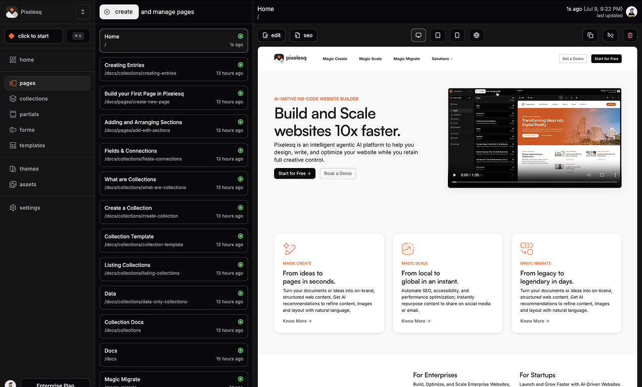Play the hero video
Screen dimensions: 642x387
(x=454, y=175)
